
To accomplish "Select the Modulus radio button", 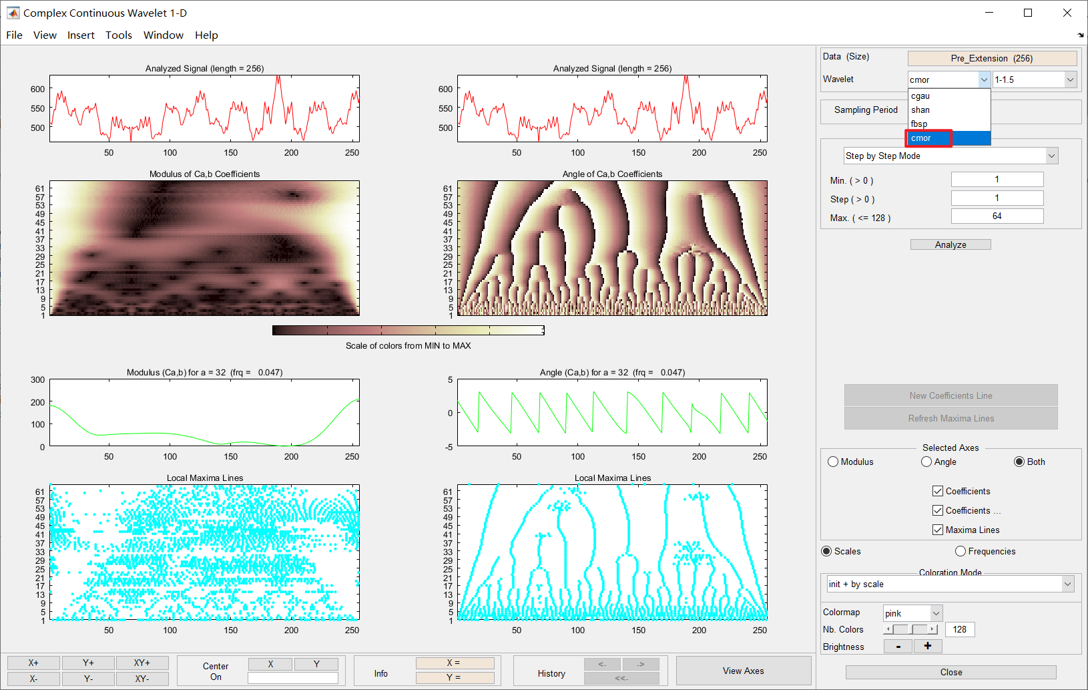I will pyautogui.click(x=833, y=462).
